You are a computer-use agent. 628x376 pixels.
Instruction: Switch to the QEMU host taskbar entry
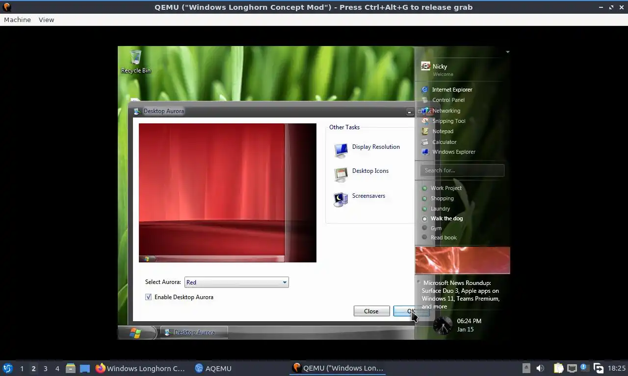tap(339, 368)
